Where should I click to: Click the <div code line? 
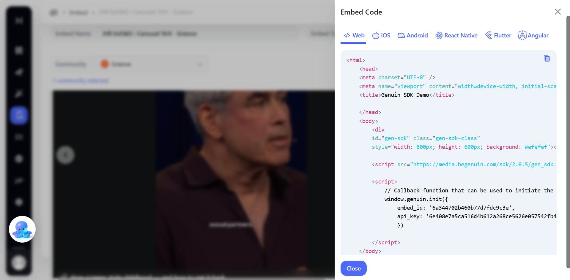[378, 129]
